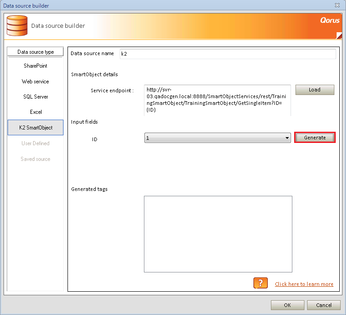Choose SQL Server data source type

(35, 97)
